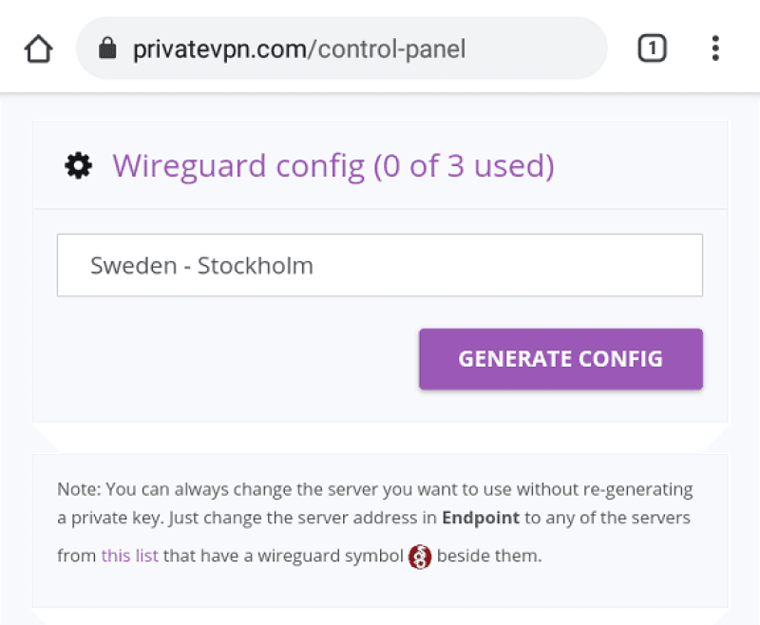Click the "(0 of 3 used)" counter
This screenshot has height=625, width=760.
(x=464, y=166)
